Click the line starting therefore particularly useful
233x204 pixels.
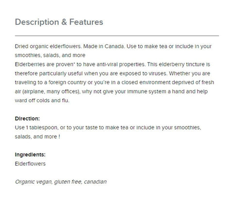point(113,73)
